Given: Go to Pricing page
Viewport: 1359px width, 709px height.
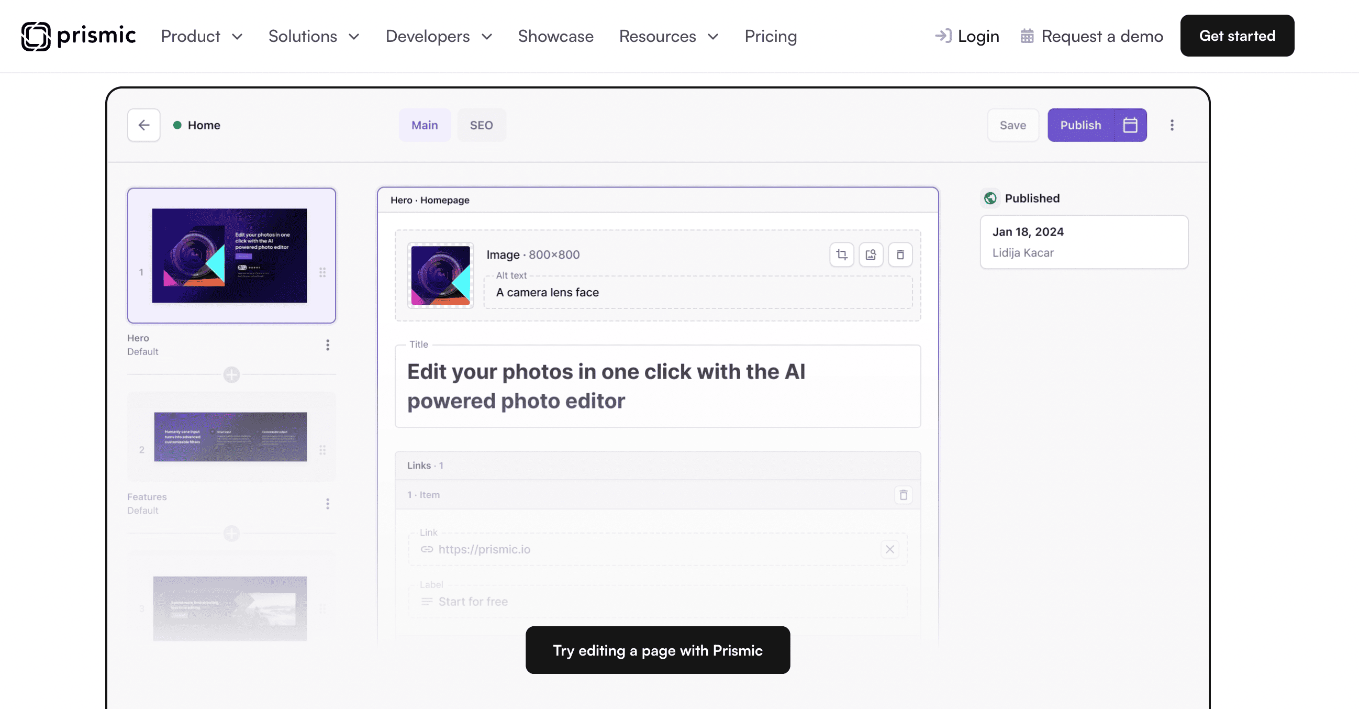Looking at the screenshot, I should [x=770, y=37].
